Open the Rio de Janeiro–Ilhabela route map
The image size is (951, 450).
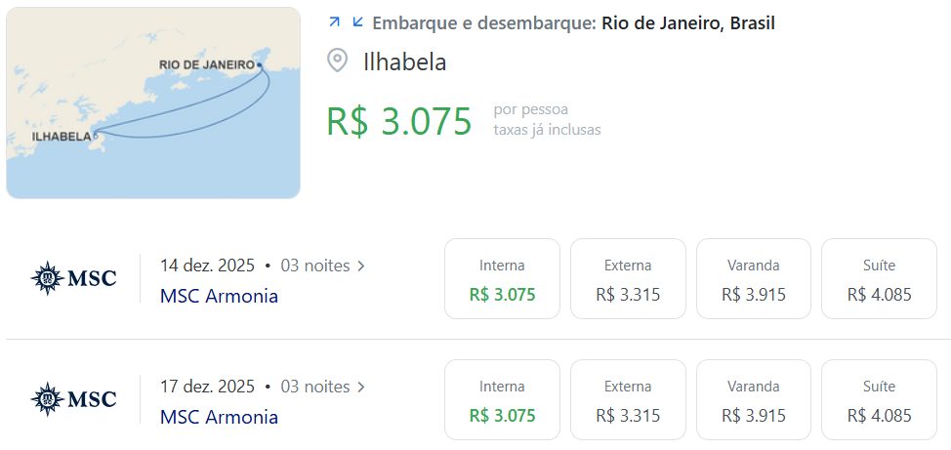[x=153, y=103]
